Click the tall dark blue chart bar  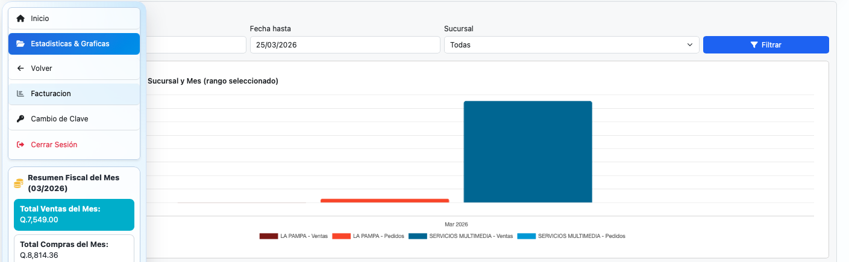(x=527, y=151)
